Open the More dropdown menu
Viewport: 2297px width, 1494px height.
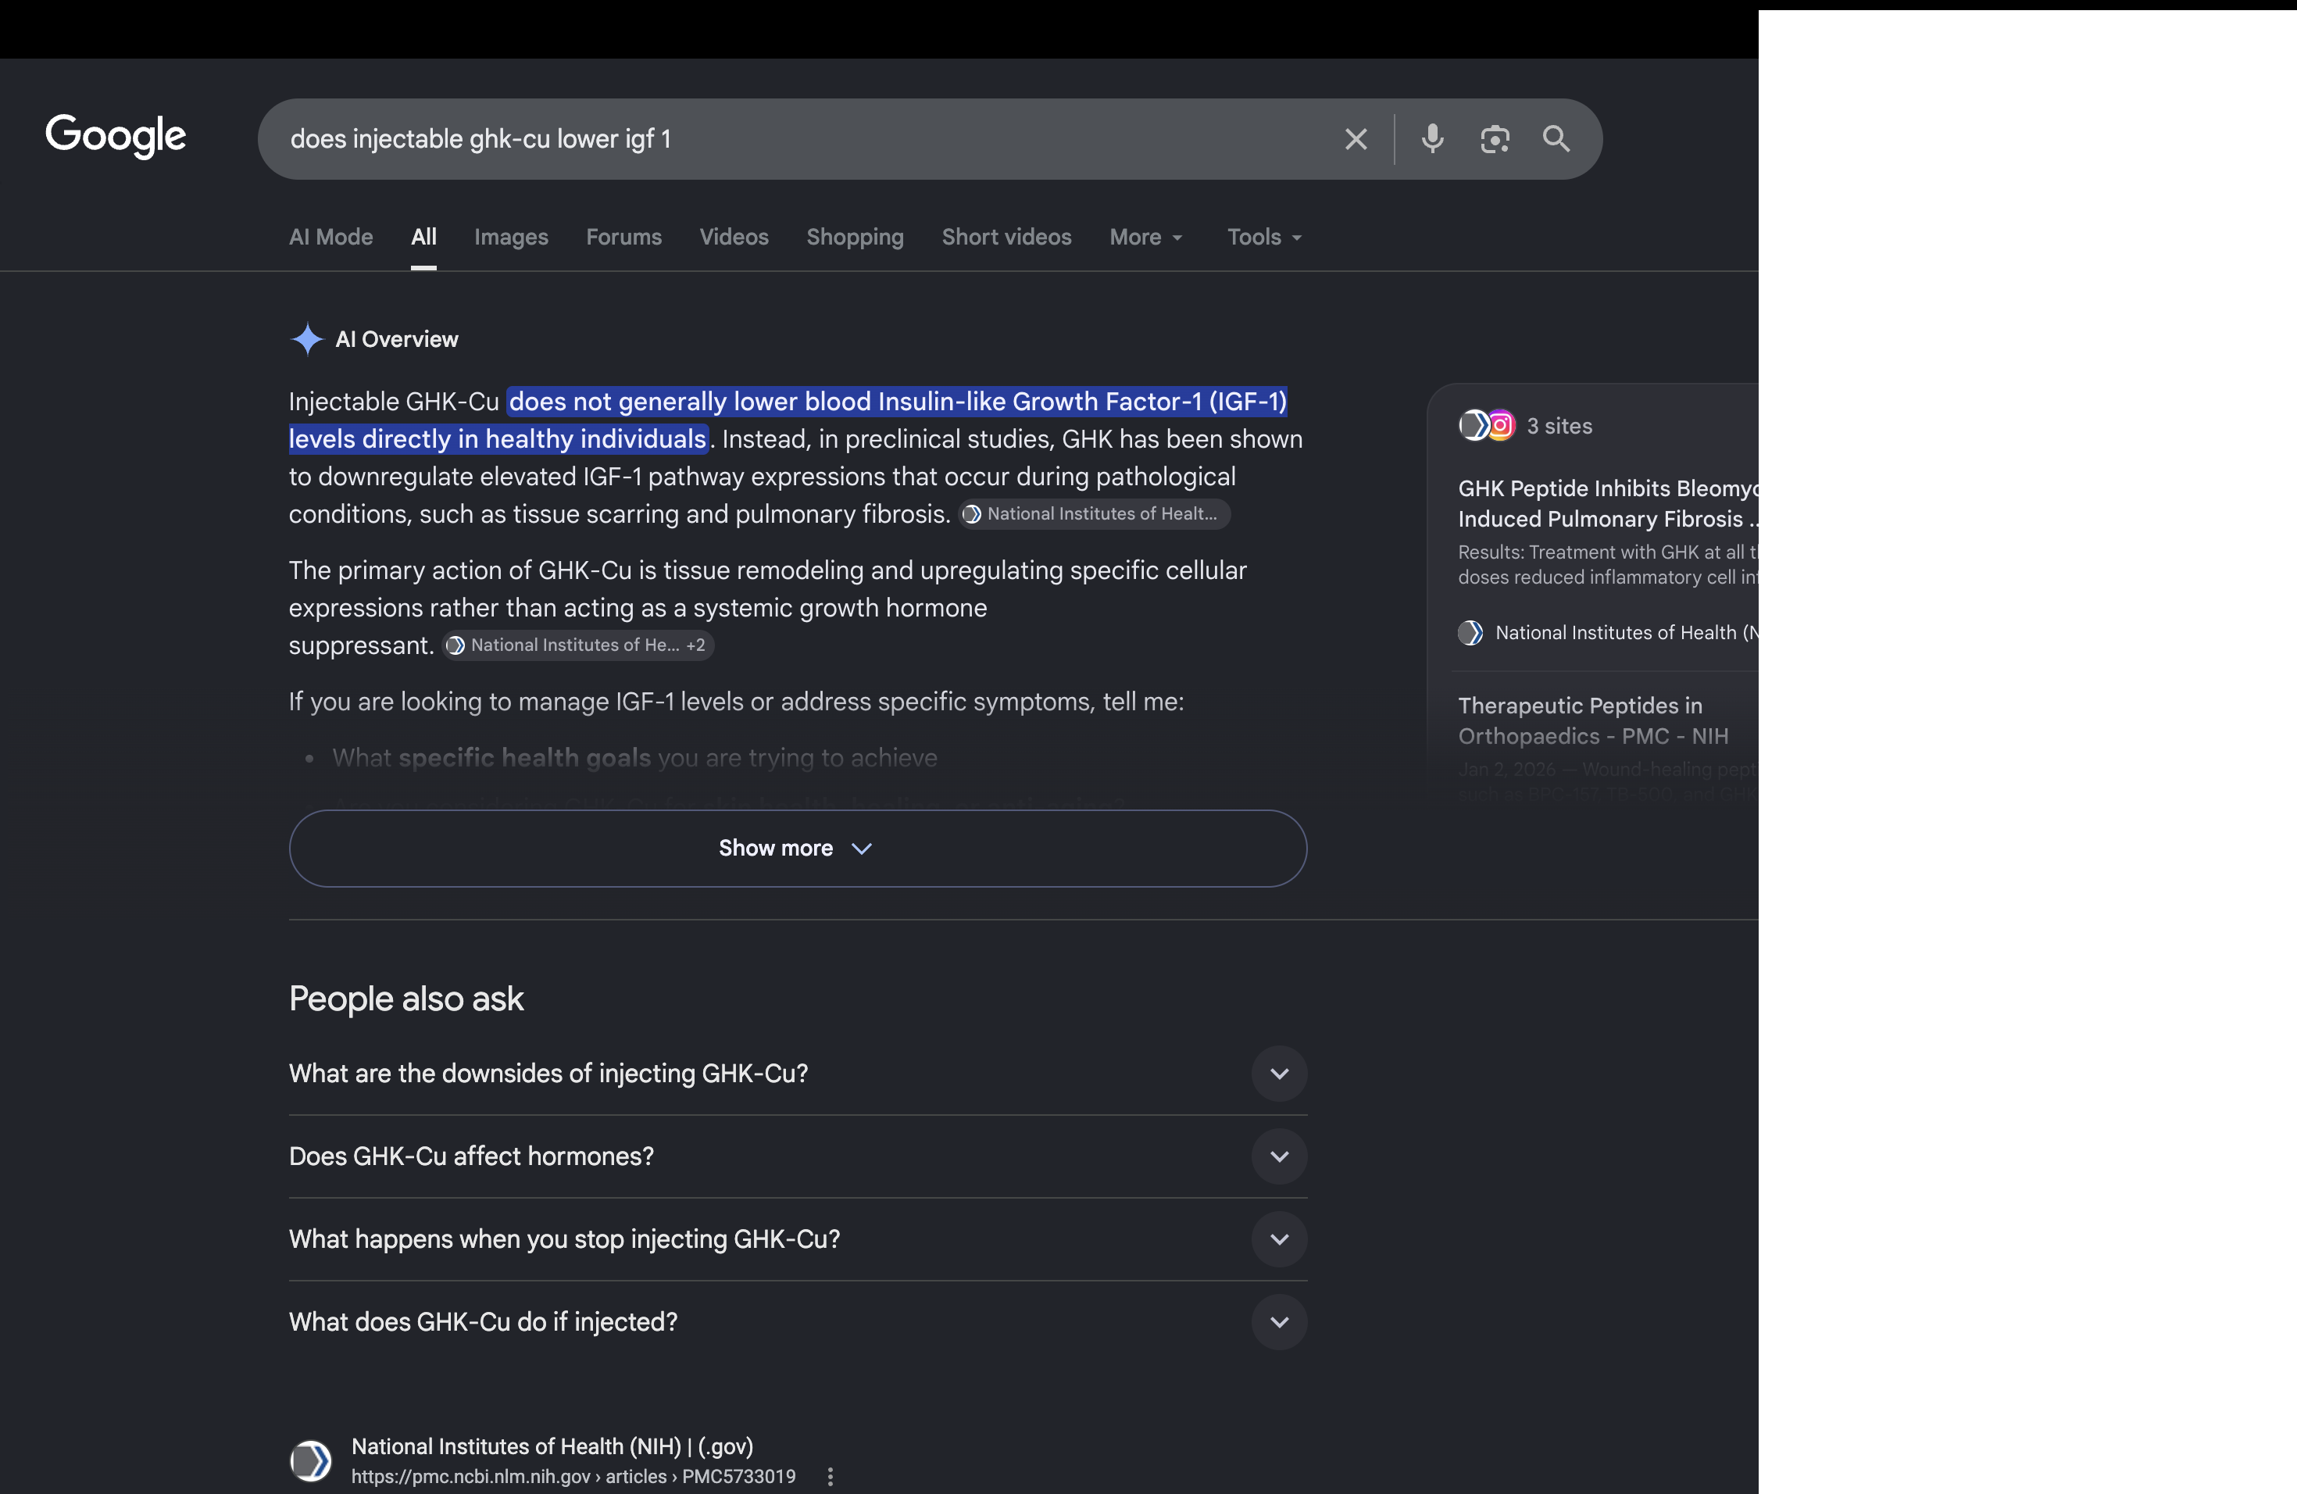[x=1145, y=238]
